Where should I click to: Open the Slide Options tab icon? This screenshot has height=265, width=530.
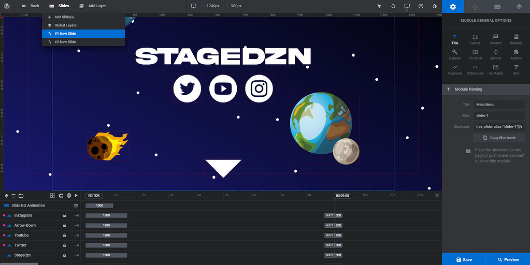[x=497, y=6]
